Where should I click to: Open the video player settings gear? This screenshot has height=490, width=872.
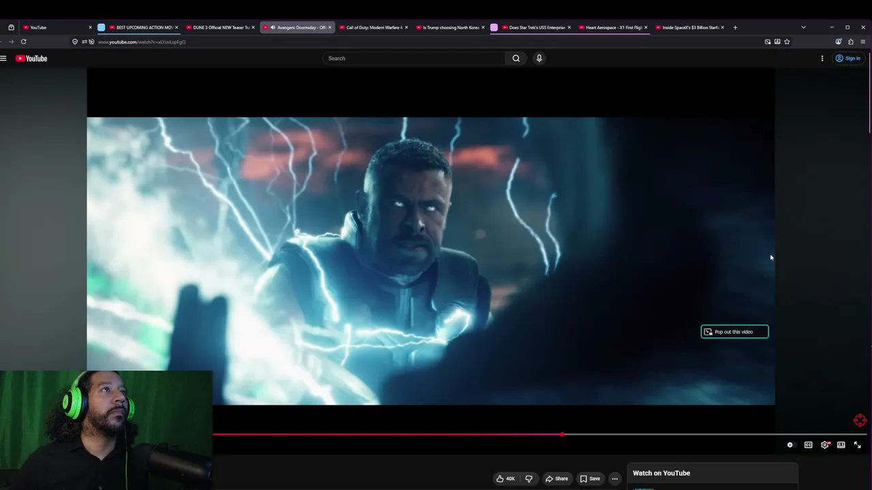(825, 445)
